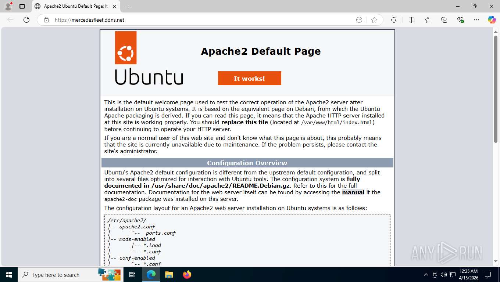Click the 'apache2-doc' package name text
This screenshot has width=500, height=282.
point(121,199)
